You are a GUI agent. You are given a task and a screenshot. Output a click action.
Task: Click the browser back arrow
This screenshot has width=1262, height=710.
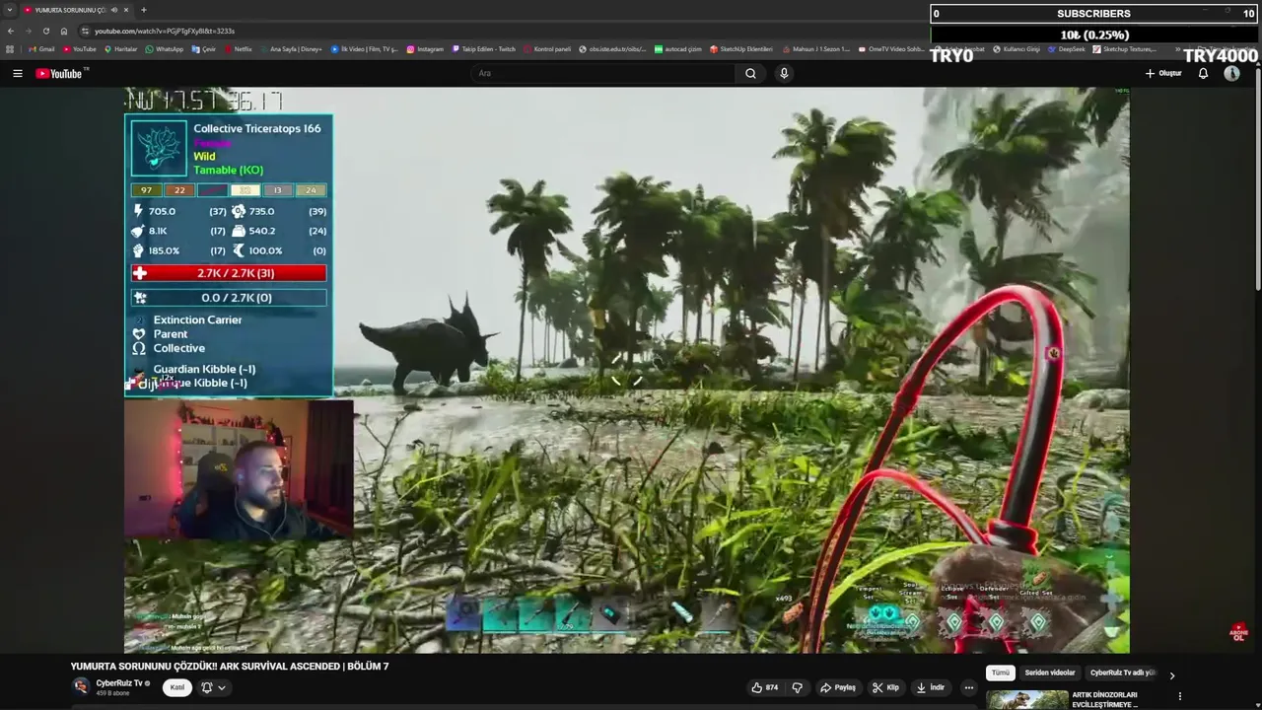coord(11,31)
